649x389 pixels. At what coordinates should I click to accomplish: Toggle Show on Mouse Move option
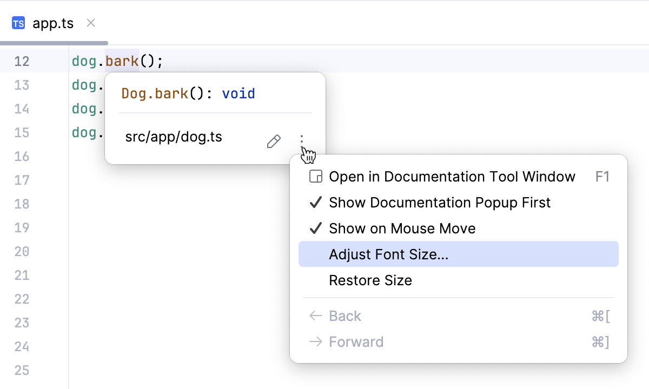(402, 228)
